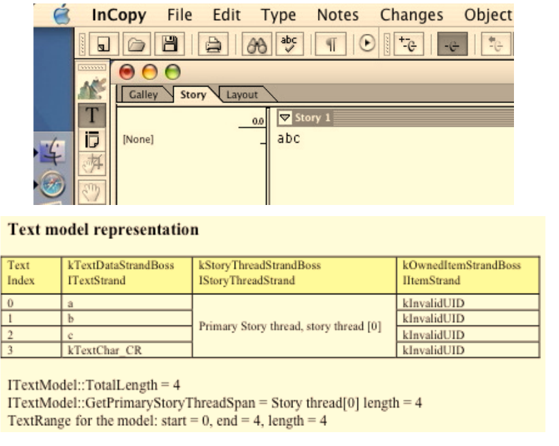Open the Changes menu
Image resolution: width=559 pixels, height=446 pixels.
[x=411, y=15]
